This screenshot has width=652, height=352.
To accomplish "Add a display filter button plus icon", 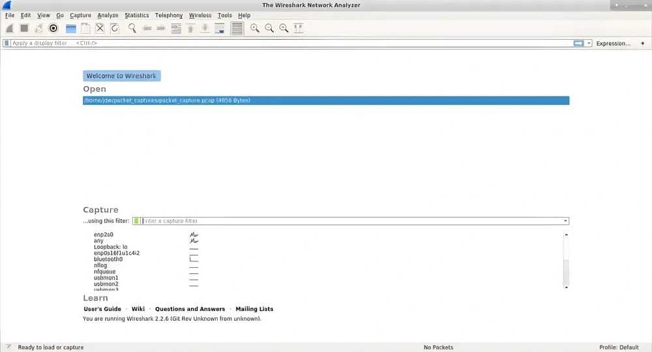I will pyautogui.click(x=642, y=43).
